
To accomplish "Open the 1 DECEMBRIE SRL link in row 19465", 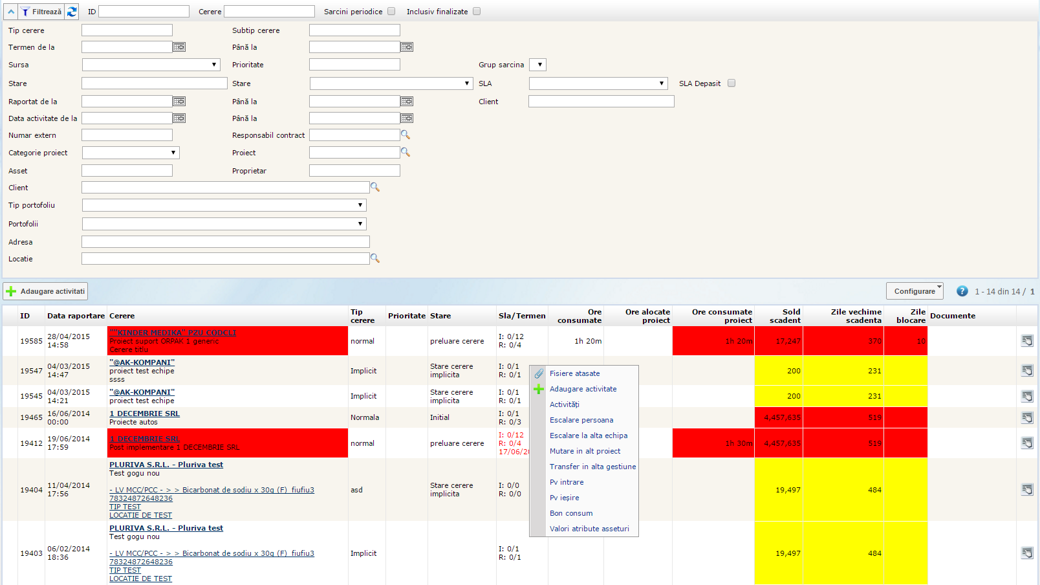I will 144,414.
